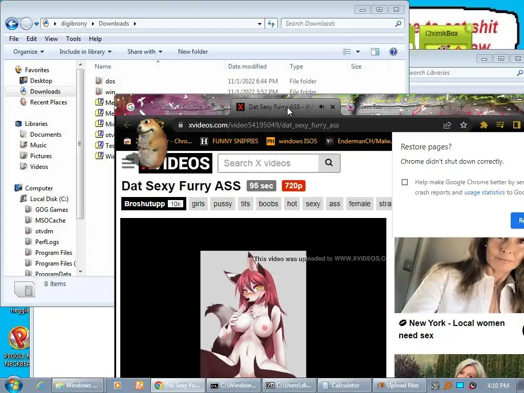Image resolution: width=524 pixels, height=393 pixels.
Task: Click the Explorer forward navigation arrow
Action: (x=27, y=24)
